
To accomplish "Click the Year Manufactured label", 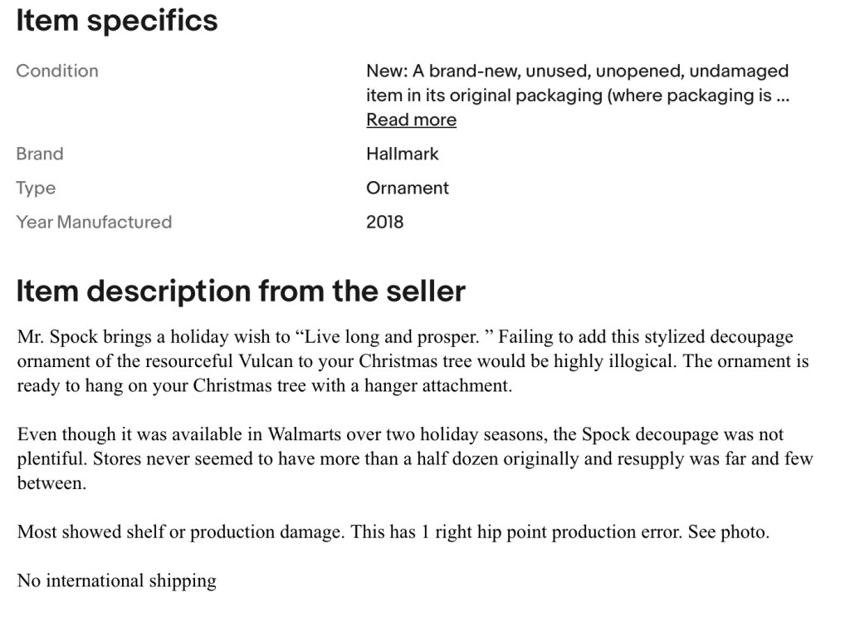I will [94, 222].
